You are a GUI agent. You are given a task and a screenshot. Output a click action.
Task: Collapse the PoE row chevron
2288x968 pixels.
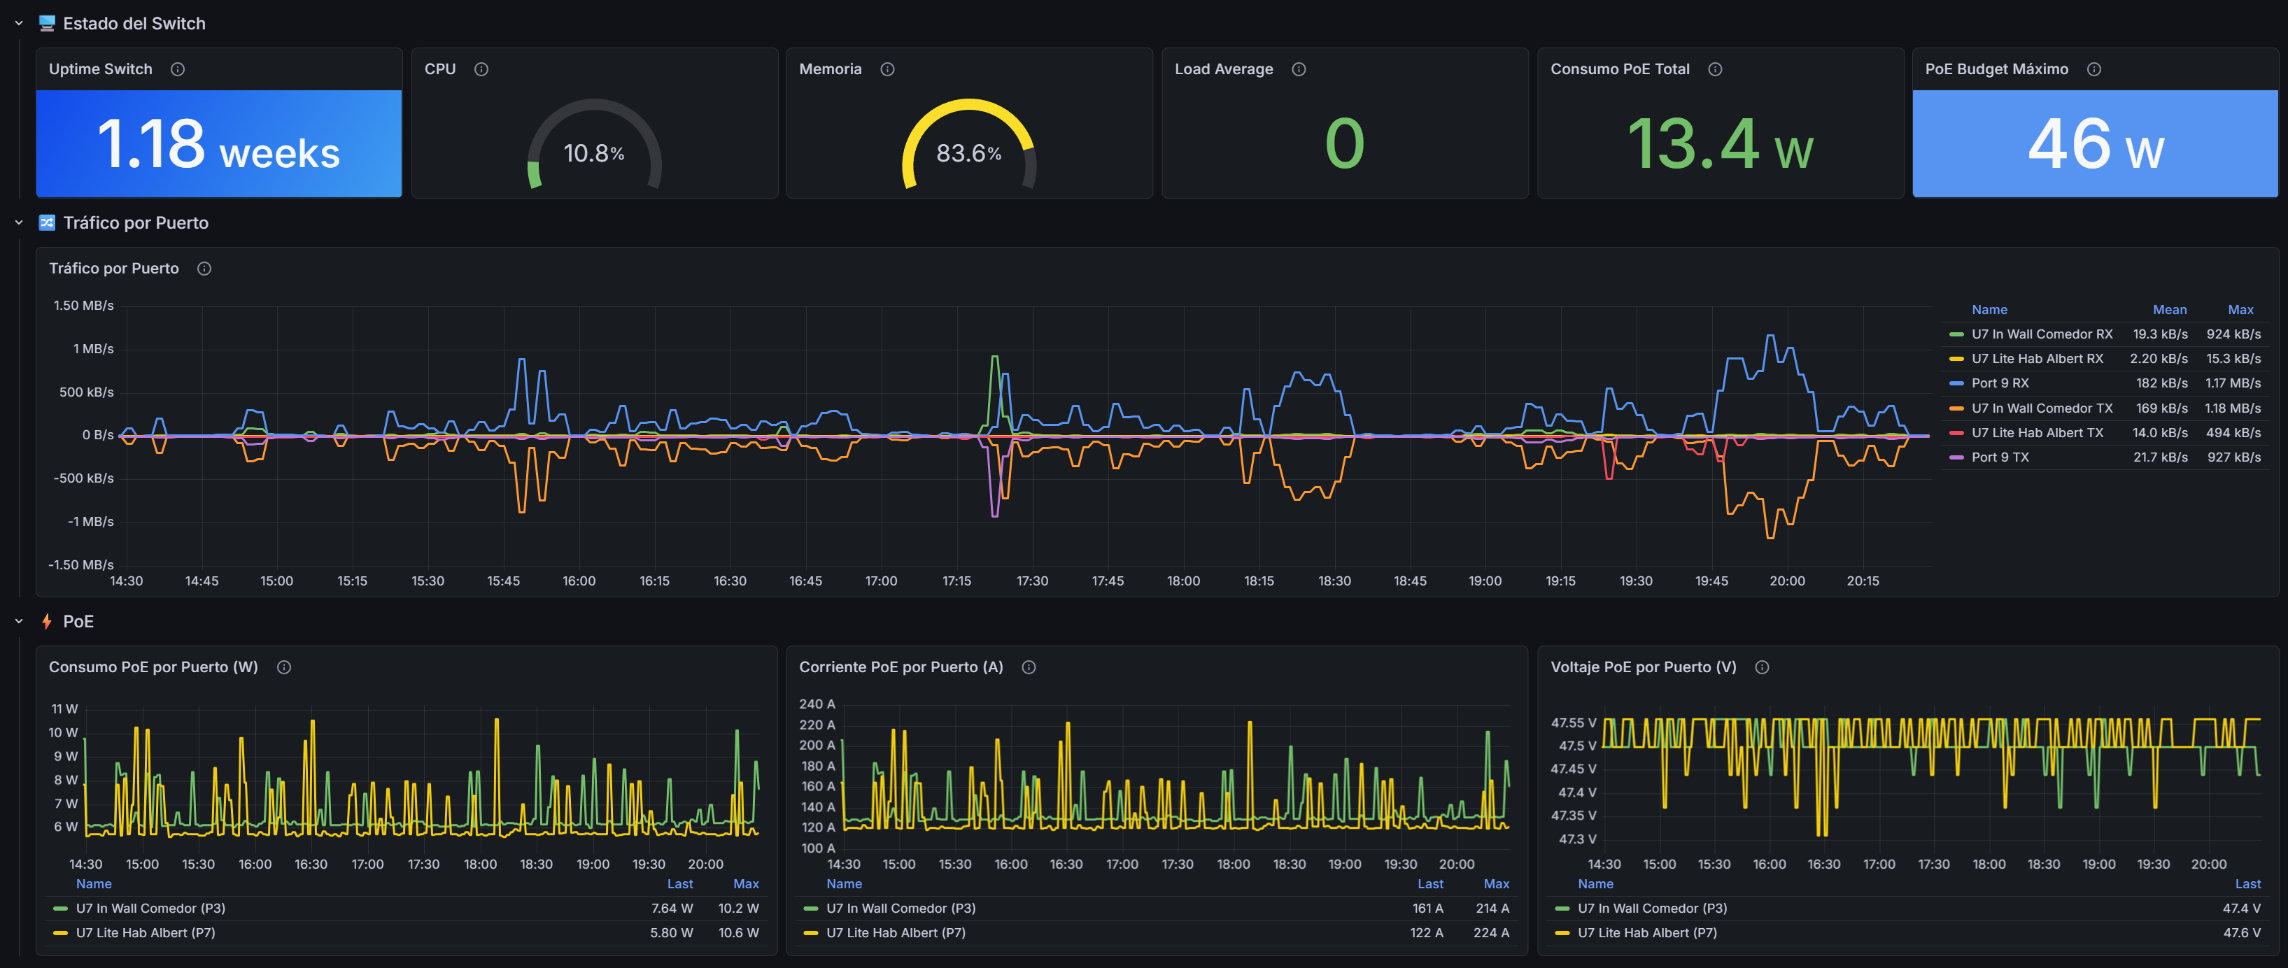19,622
